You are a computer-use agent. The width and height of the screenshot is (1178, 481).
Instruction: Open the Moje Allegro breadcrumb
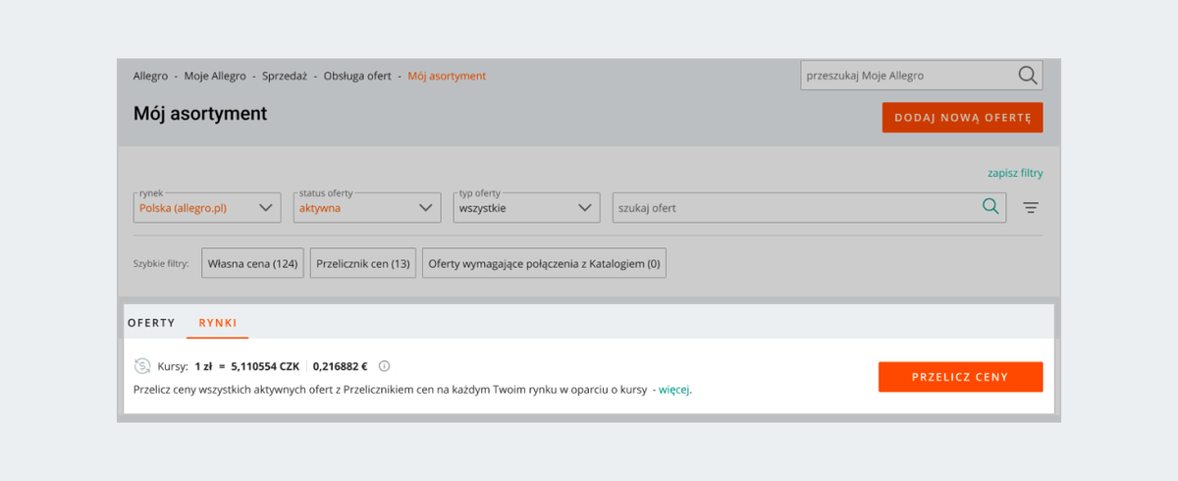215,76
